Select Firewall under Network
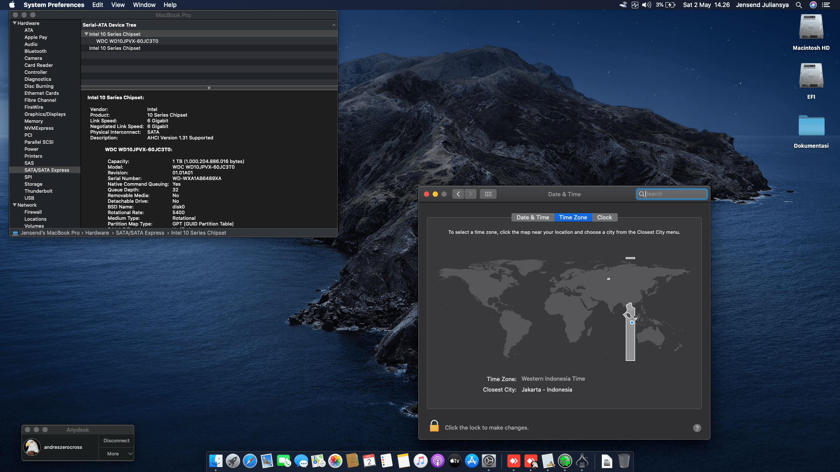 (x=45, y=212)
